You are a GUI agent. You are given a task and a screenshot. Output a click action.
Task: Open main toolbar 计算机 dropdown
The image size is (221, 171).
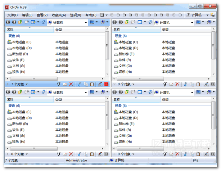click(207, 15)
